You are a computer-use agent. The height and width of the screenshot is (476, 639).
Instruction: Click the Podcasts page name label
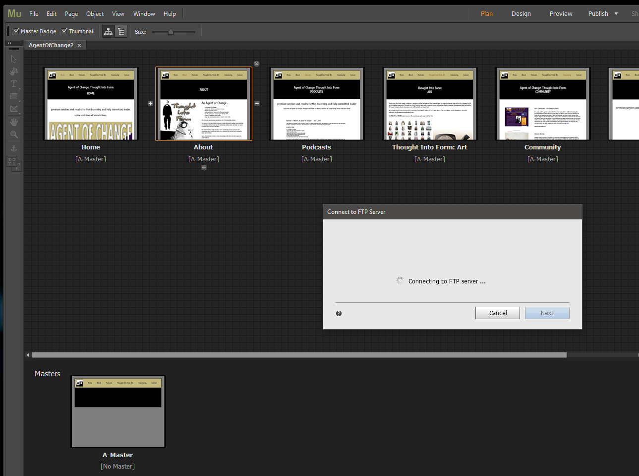316,147
